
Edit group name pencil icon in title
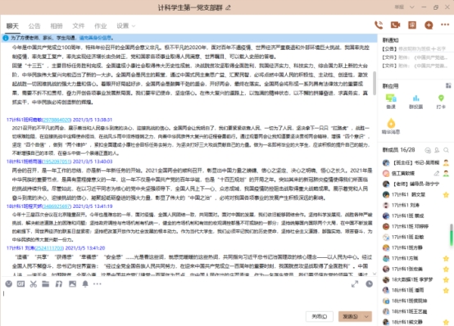pos(228,8)
